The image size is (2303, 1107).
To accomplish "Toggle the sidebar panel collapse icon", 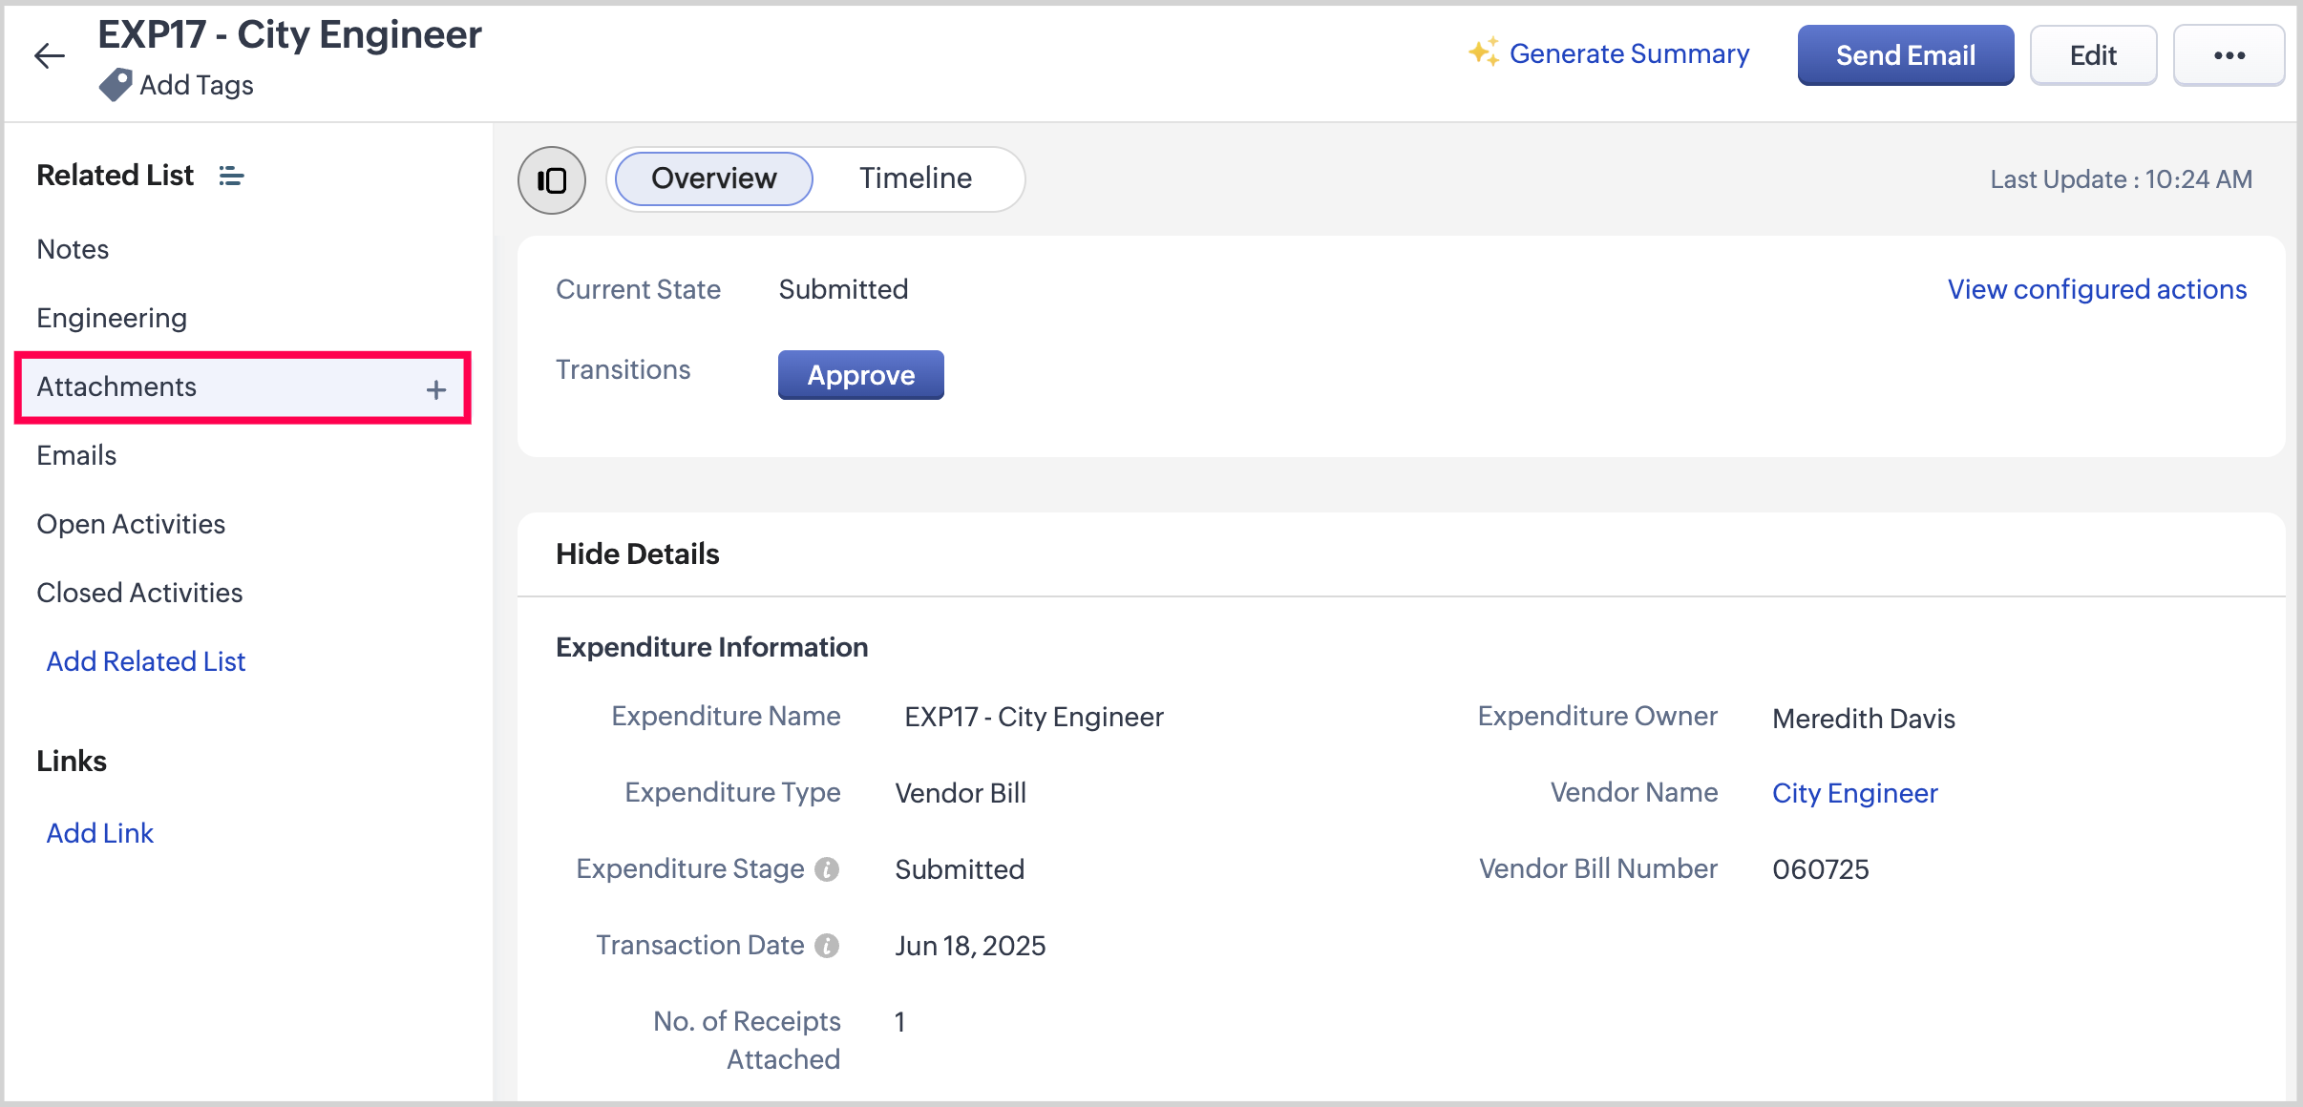I will coord(552,179).
